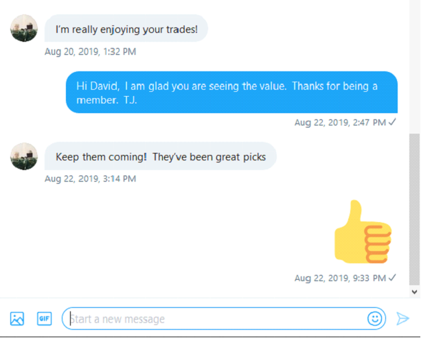This screenshot has height=338, width=421.
Task: Click the "Aug 22, 2019, 9:33 PM" timestamp
Action: [x=340, y=278]
